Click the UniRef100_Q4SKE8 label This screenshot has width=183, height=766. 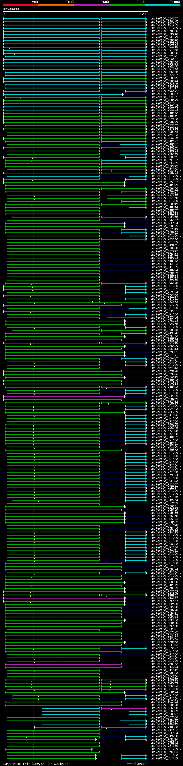click(164, 737)
